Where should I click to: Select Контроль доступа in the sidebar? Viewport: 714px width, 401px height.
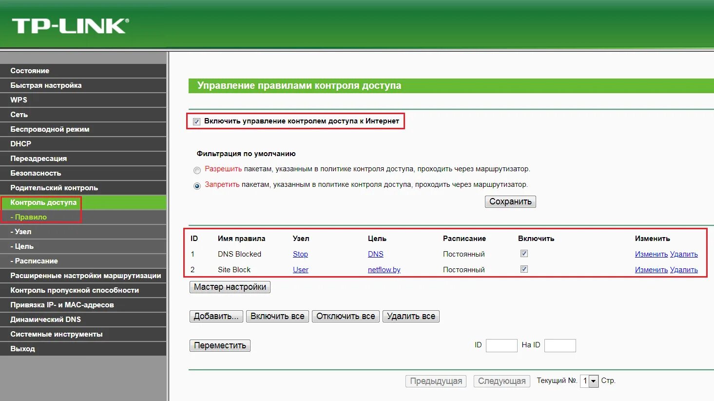coord(83,202)
